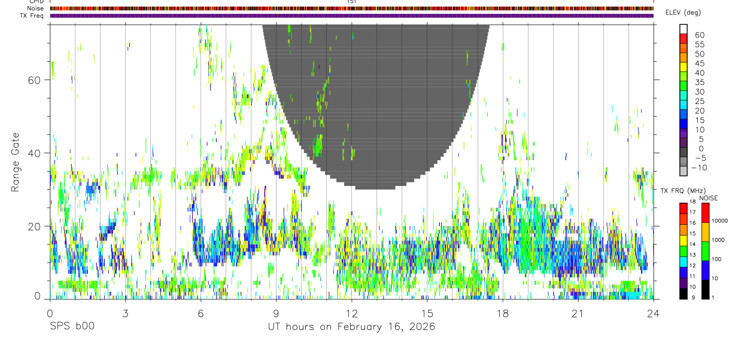Click the "20" tick on the Range Gate axis
735x339 pixels.
(35, 226)
